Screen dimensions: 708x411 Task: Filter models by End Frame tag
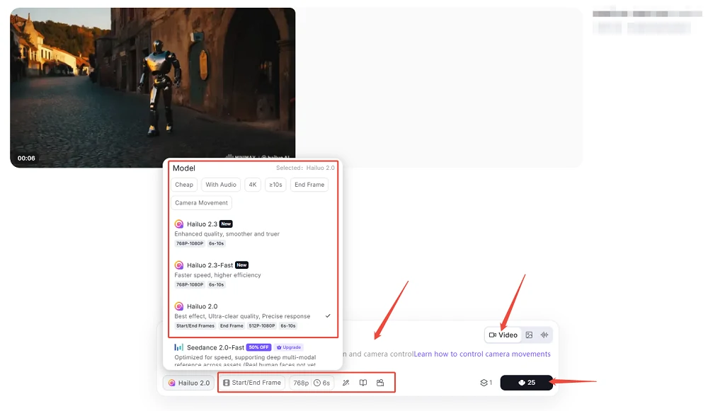309,185
